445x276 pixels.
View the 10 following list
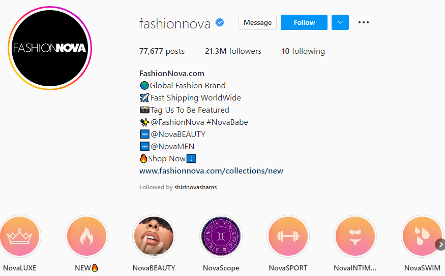click(303, 51)
